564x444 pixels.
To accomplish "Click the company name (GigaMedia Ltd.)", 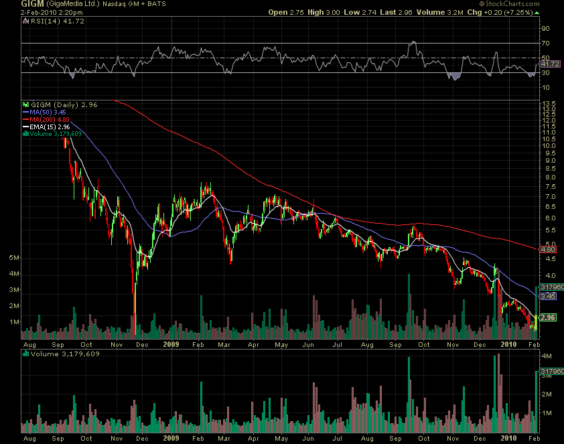I will [x=72, y=4].
